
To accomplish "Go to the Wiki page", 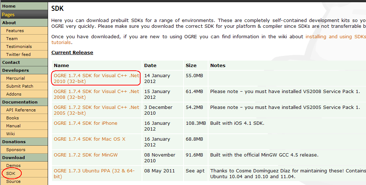I will pyautogui.click(x=24, y=133).
